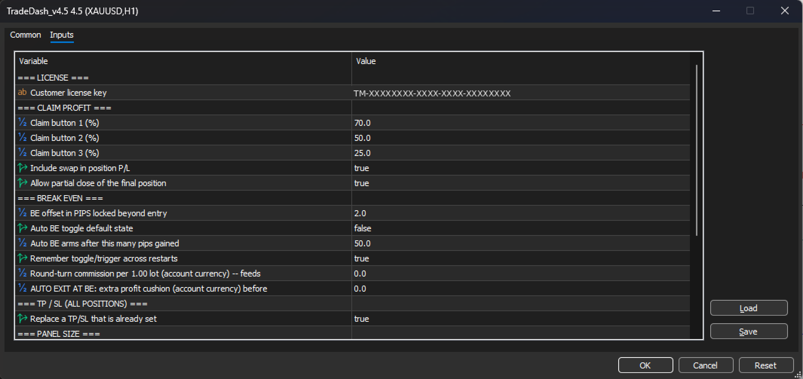Reset inputs with the Reset button

[766, 365]
